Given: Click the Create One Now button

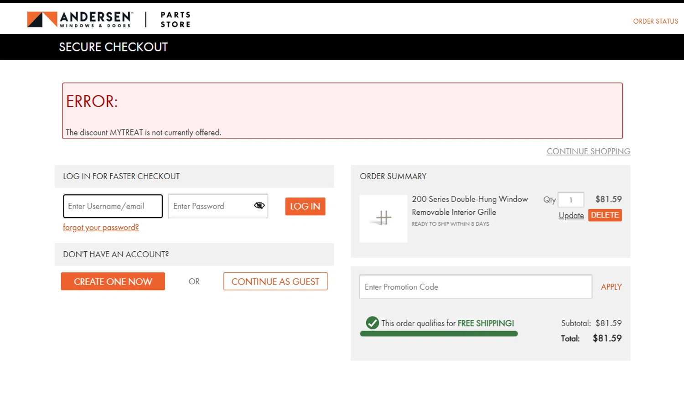Looking at the screenshot, I should tap(113, 281).
